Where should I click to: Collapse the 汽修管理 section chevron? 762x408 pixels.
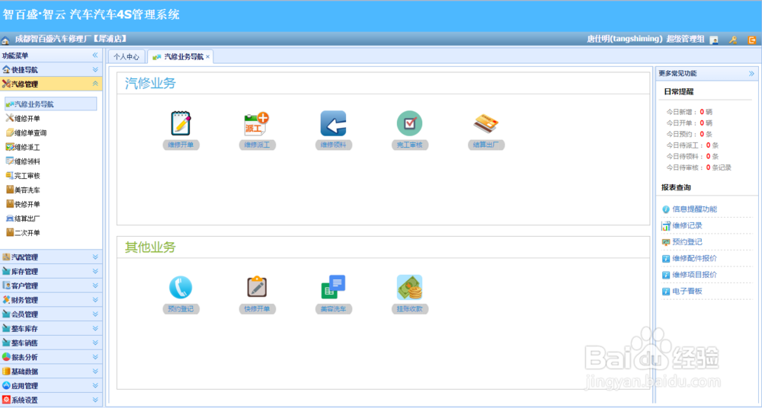point(95,84)
